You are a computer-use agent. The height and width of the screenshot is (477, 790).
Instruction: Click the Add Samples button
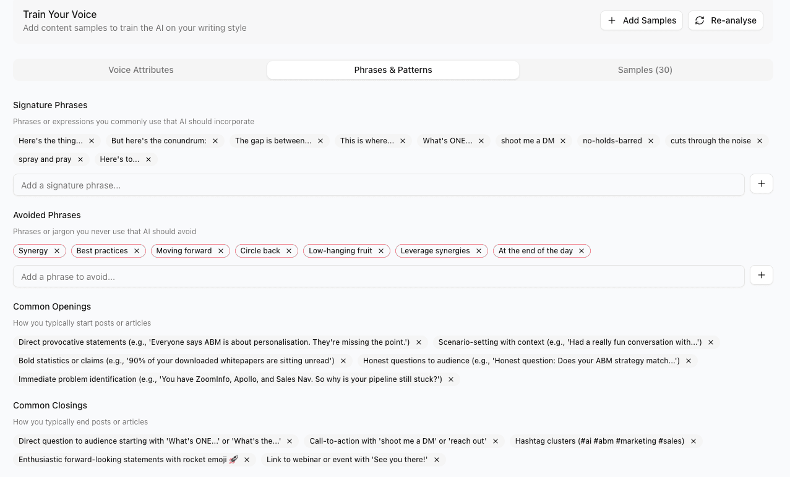[641, 20]
